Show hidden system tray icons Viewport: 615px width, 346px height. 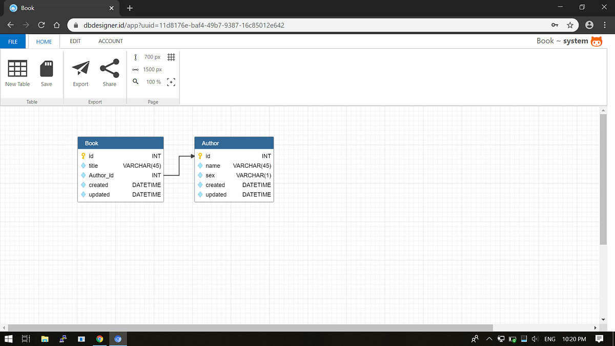point(488,339)
